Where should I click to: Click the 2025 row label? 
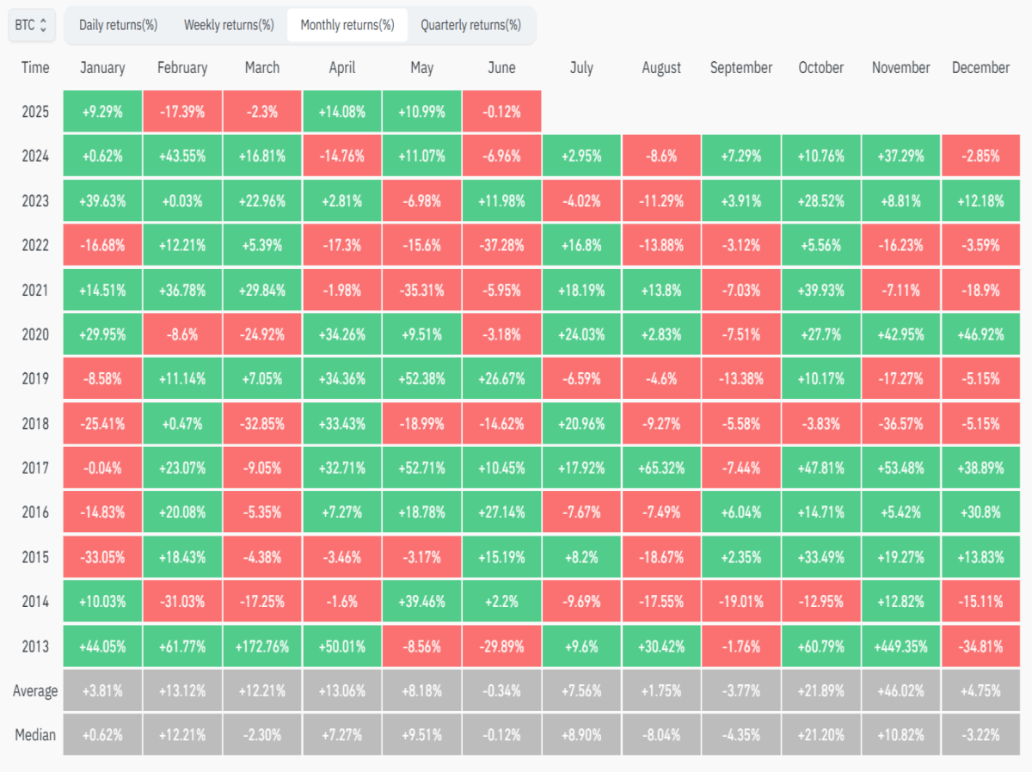(35, 112)
